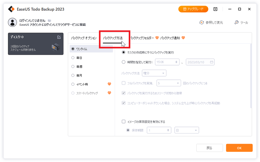
Task: Click the edit icon on ディスク 0 card
Action: click(59, 37)
